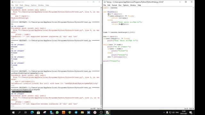This screenshot has width=205, height=115.
Task: Open the app icon right of Store
Action: coord(45,112)
